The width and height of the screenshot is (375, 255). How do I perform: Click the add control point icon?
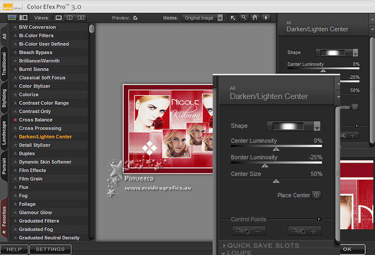tap(305, 231)
